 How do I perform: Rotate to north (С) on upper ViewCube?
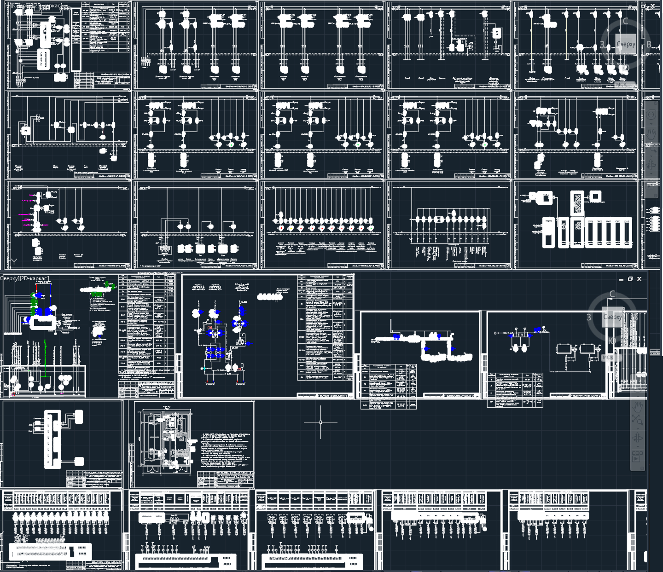pos(625,21)
